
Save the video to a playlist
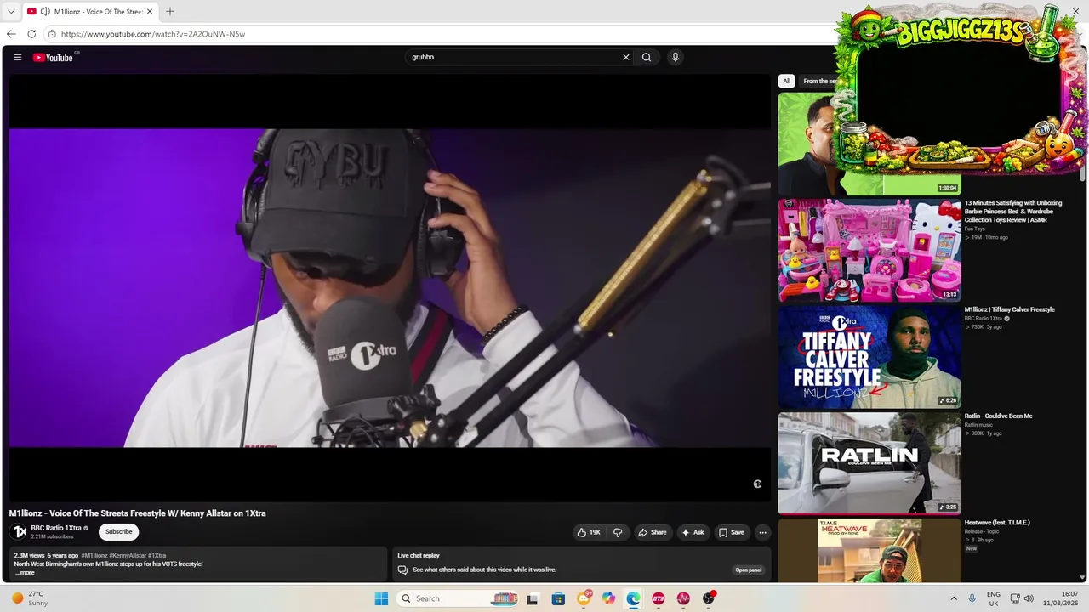[732, 532]
